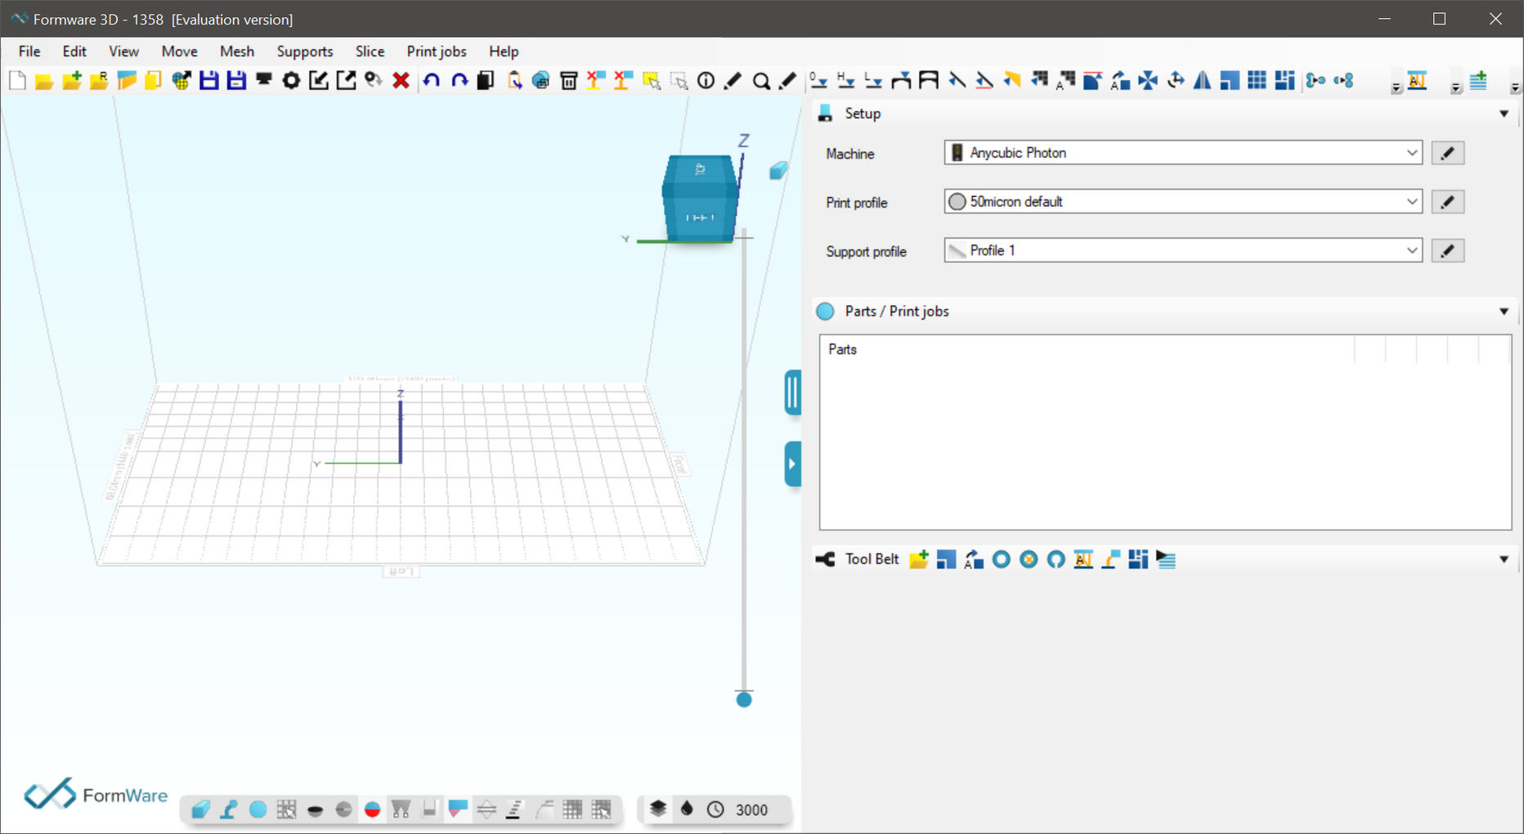The image size is (1524, 834).
Task: Click the first blue ring icon in Tool Belt
Action: (1001, 559)
